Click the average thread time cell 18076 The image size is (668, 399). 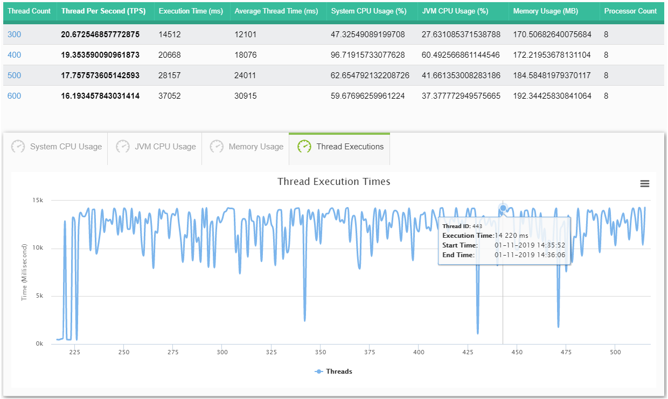tap(246, 55)
